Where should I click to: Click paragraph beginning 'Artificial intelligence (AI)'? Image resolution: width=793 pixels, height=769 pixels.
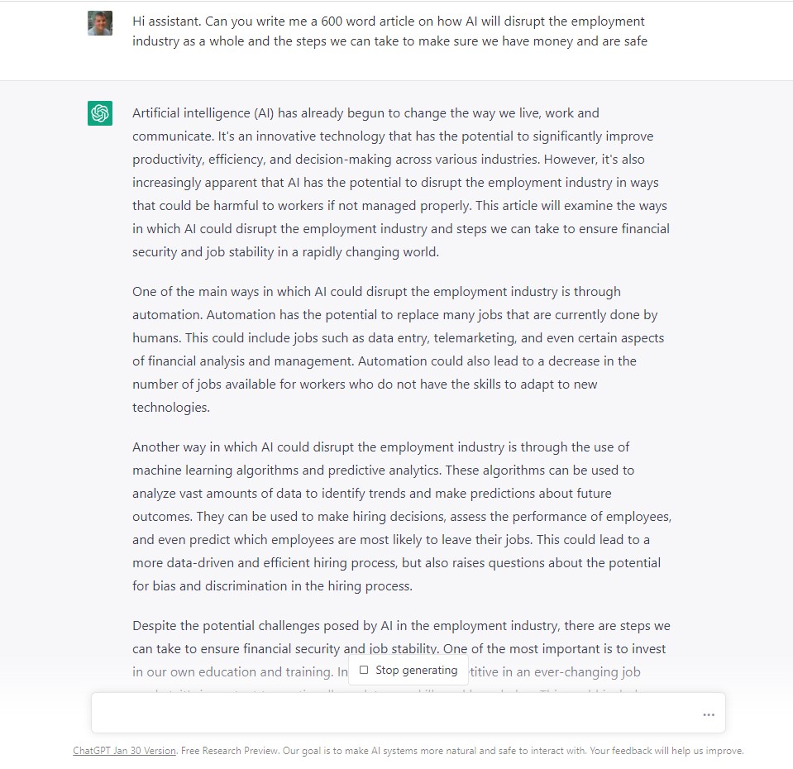point(402,183)
